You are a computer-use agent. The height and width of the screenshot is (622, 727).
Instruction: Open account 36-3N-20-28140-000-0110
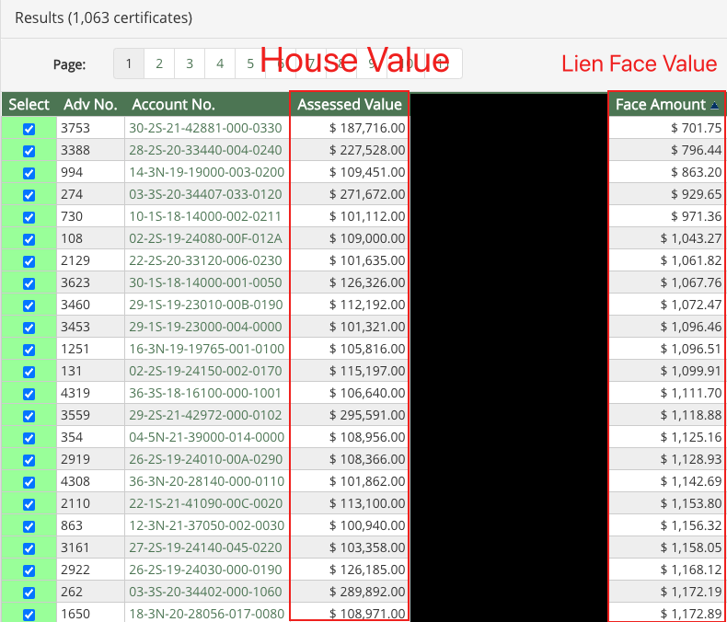[206, 481]
